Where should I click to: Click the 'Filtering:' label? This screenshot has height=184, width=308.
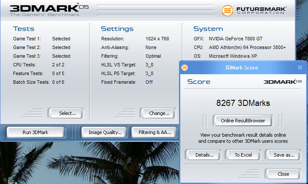click(110, 56)
